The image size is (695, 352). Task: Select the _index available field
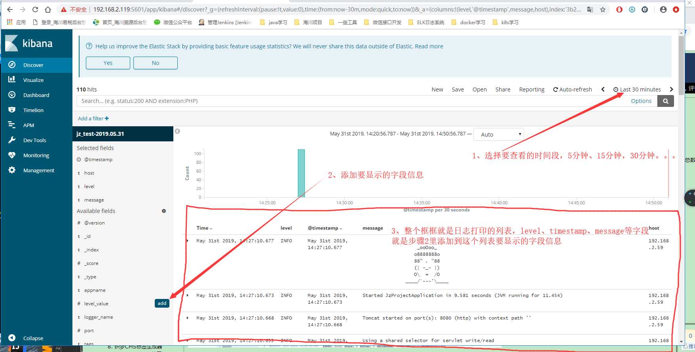[91, 250]
